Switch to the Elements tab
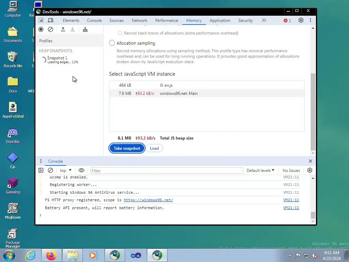The width and height of the screenshot is (349, 262). (71, 20)
